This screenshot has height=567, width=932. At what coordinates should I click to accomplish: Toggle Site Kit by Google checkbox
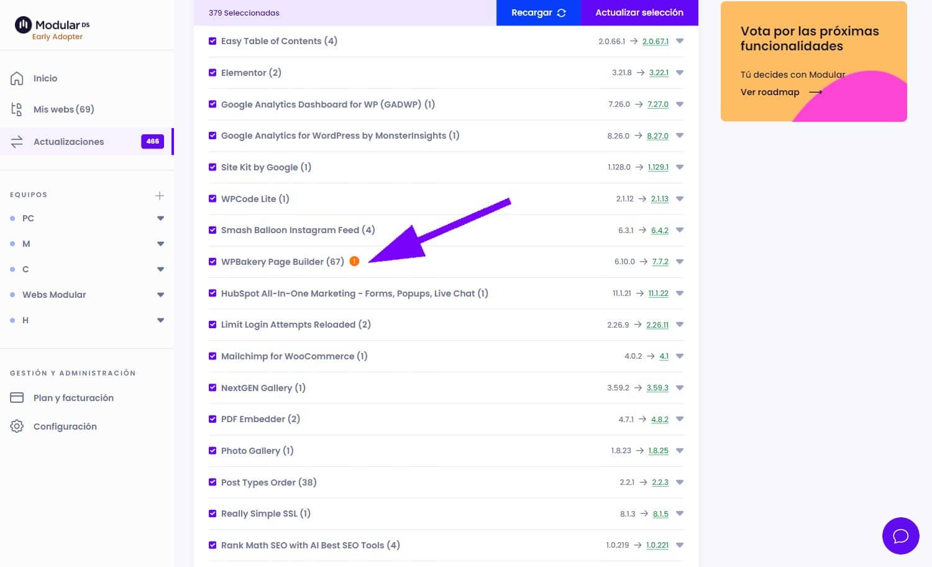pos(212,167)
